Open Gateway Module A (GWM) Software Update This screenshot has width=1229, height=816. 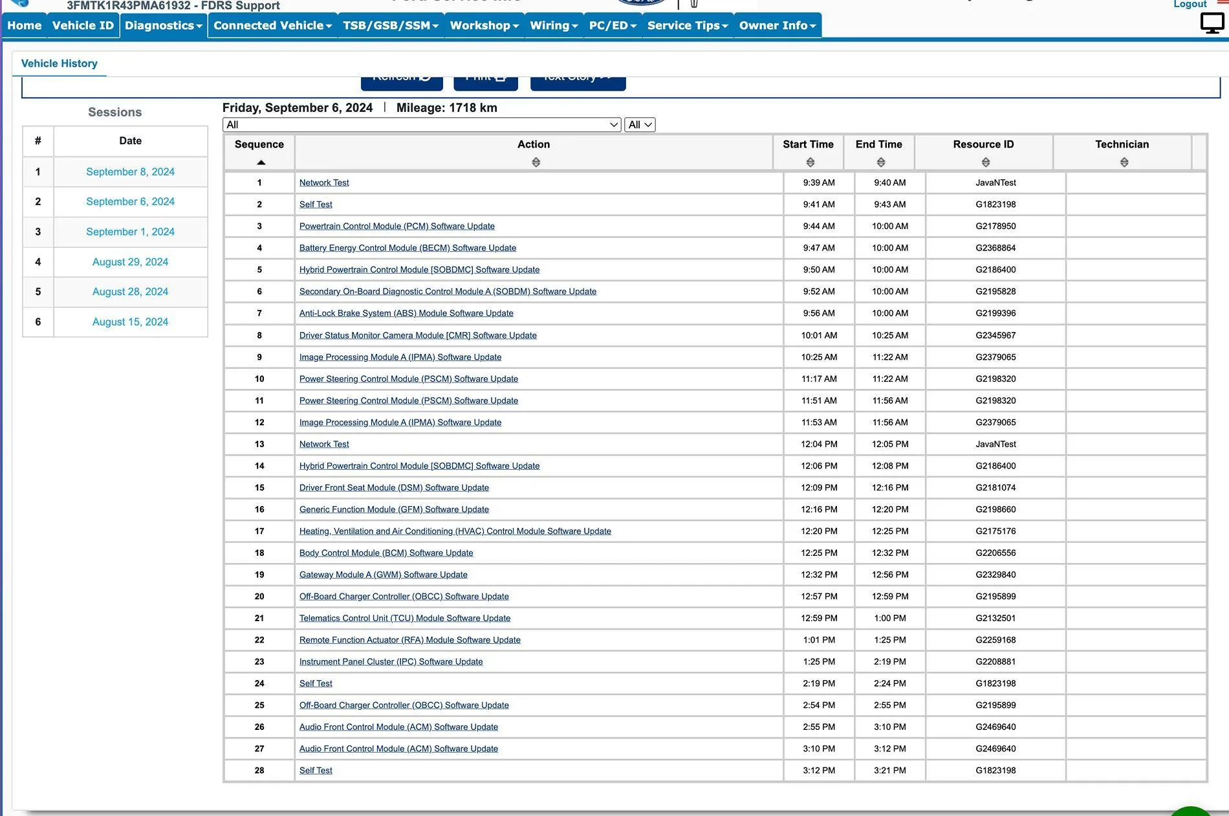384,575
